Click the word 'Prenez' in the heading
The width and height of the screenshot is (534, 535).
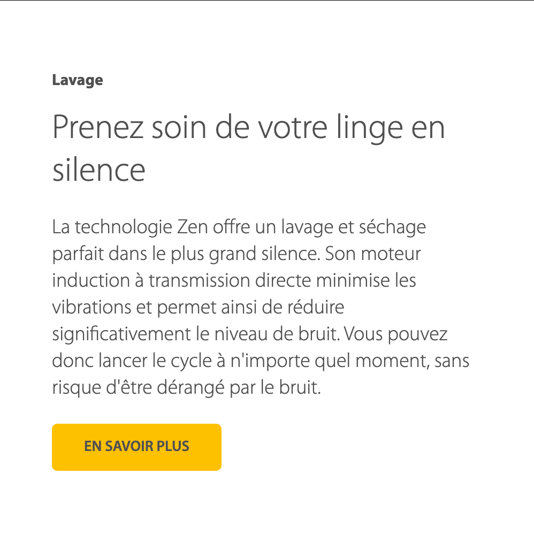click(99, 128)
